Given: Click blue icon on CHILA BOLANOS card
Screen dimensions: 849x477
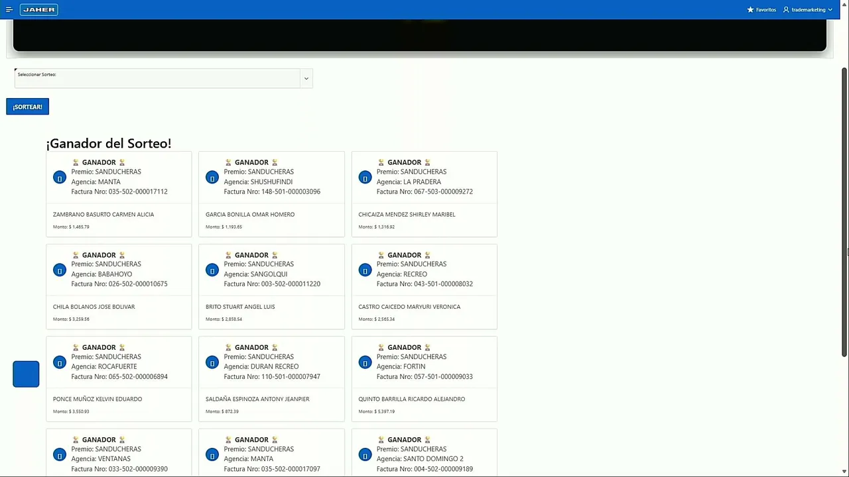Looking at the screenshot, I should click(x=60, y=270).
